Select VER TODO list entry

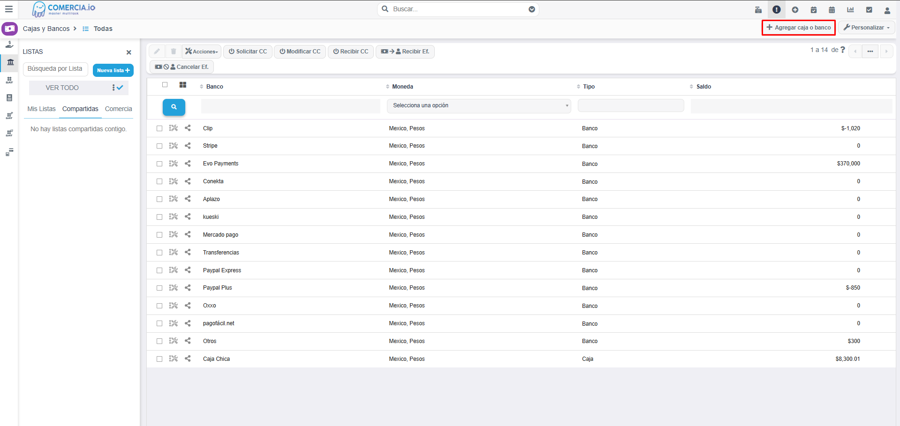click(79, 88)
